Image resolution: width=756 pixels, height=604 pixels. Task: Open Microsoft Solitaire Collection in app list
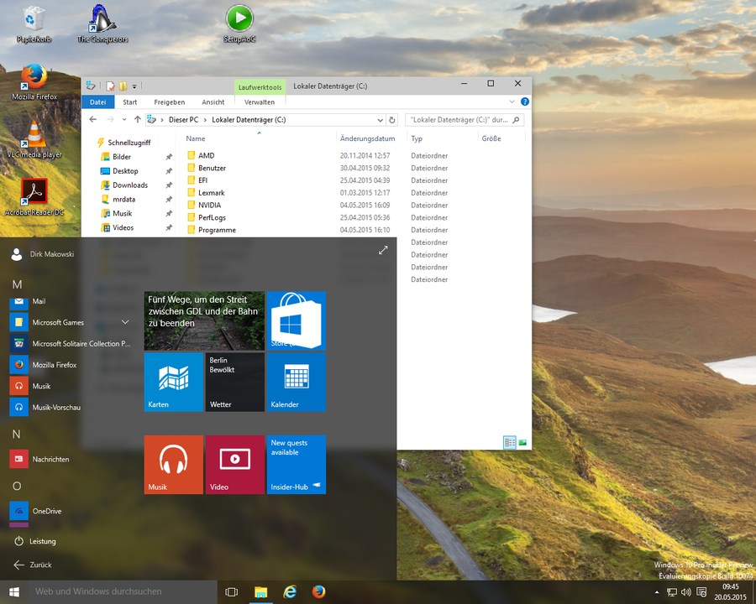pos(70,343)
